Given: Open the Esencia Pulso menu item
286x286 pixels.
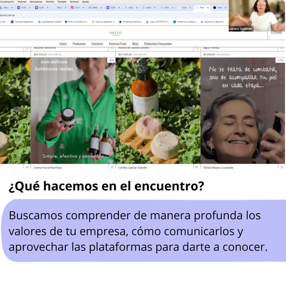Looking at the screenshot, I should tap(118, 44).
